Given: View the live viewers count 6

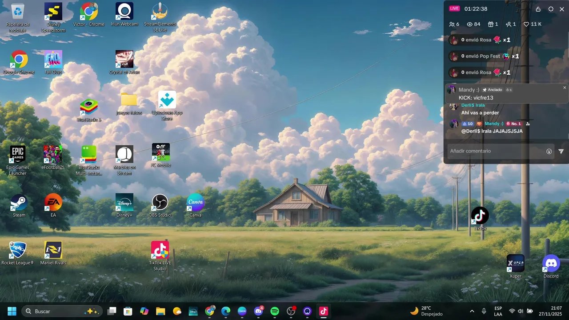Looking at the screenshot, I should (x=454, y=24).
